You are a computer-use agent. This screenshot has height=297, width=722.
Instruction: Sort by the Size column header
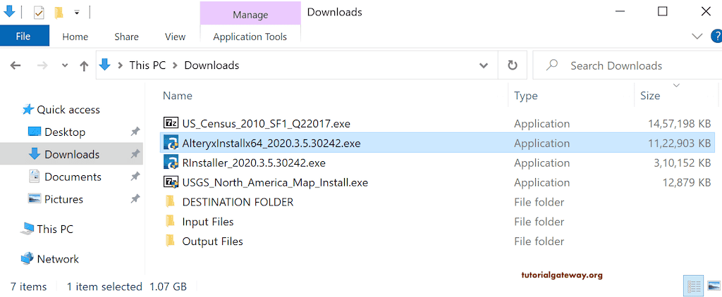point(650,96)
